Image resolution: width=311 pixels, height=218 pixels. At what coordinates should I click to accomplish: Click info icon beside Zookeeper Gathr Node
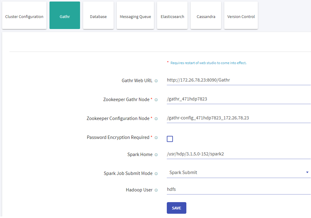156,100
